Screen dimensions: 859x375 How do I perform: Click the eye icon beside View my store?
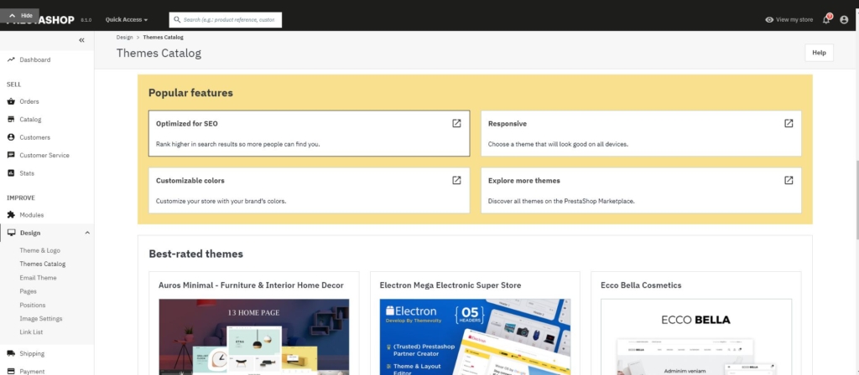coord(769,20)
